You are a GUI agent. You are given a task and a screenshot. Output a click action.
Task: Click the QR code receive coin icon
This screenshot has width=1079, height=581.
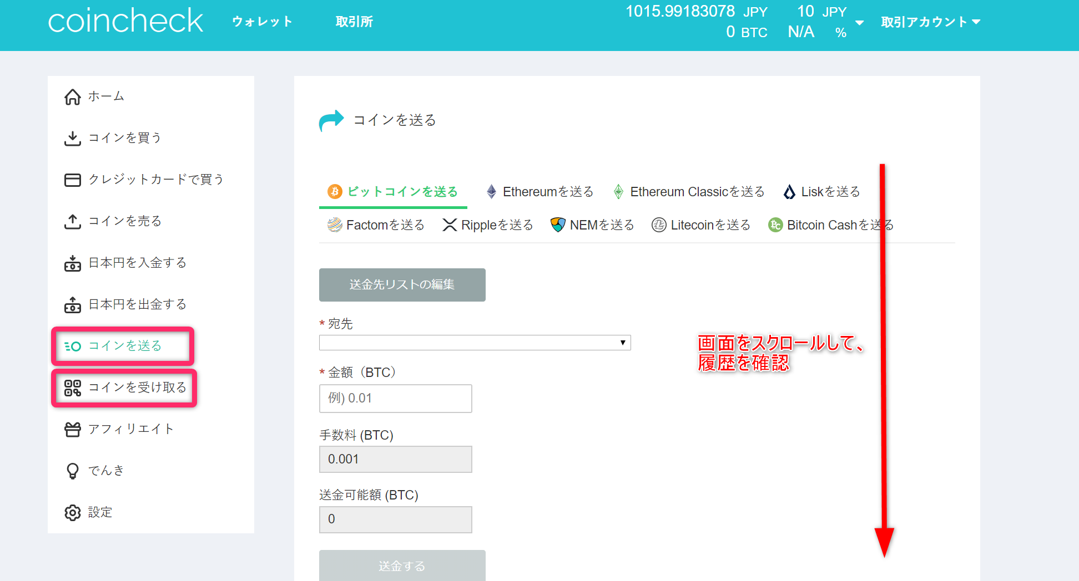[x=73, y=388]
